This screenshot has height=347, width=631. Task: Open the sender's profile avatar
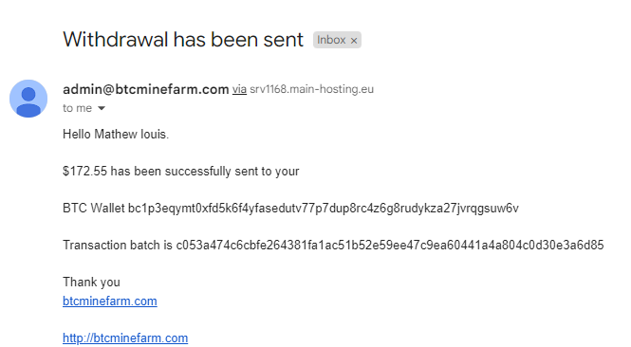tap(28, 99)
